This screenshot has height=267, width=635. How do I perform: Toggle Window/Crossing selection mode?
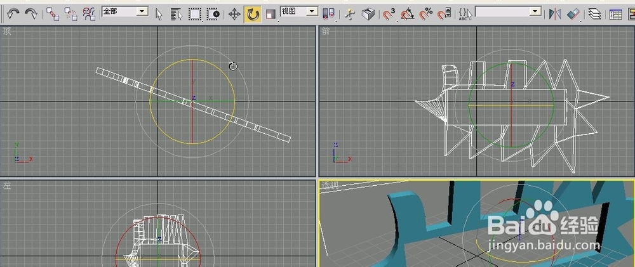(213, 15)
